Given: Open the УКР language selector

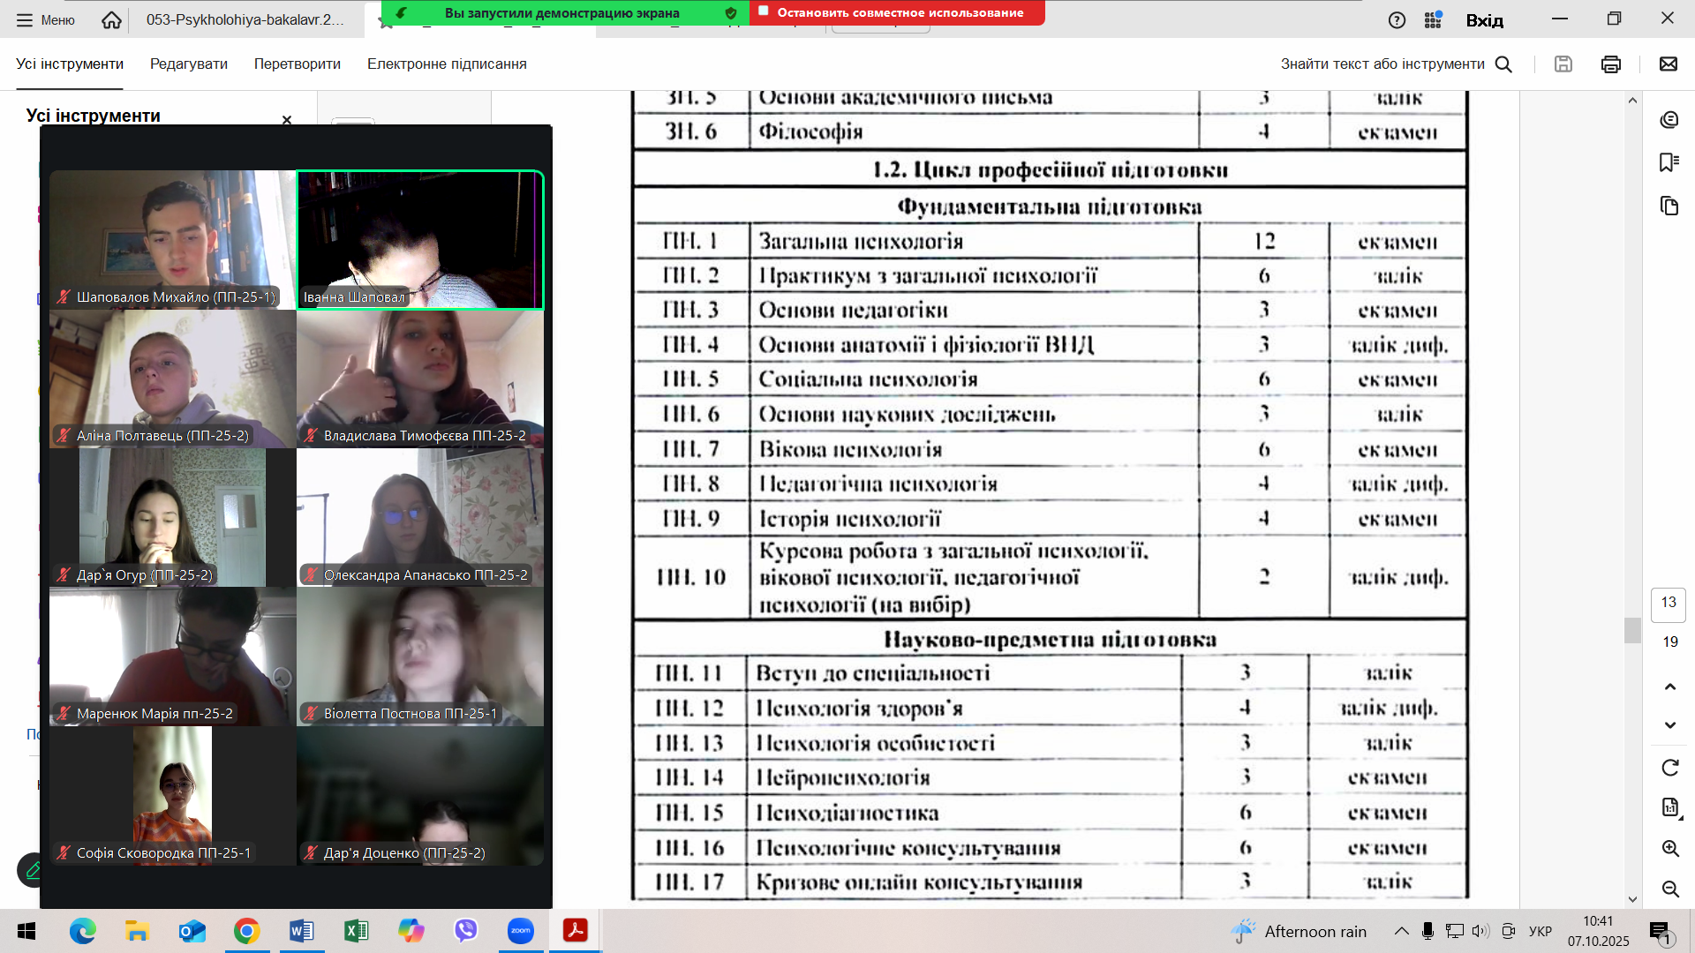Looking at the screenshot, I should 1539,931.
